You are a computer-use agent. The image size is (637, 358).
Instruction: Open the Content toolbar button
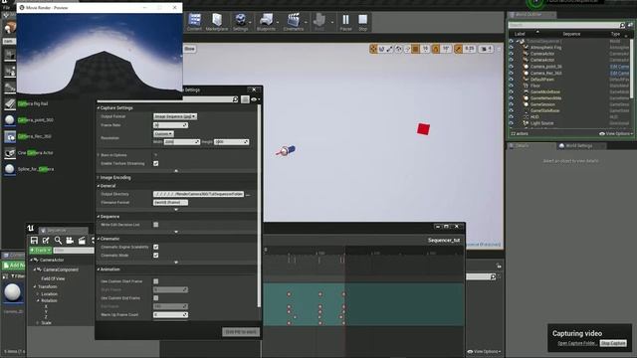[x=194, y=22]
